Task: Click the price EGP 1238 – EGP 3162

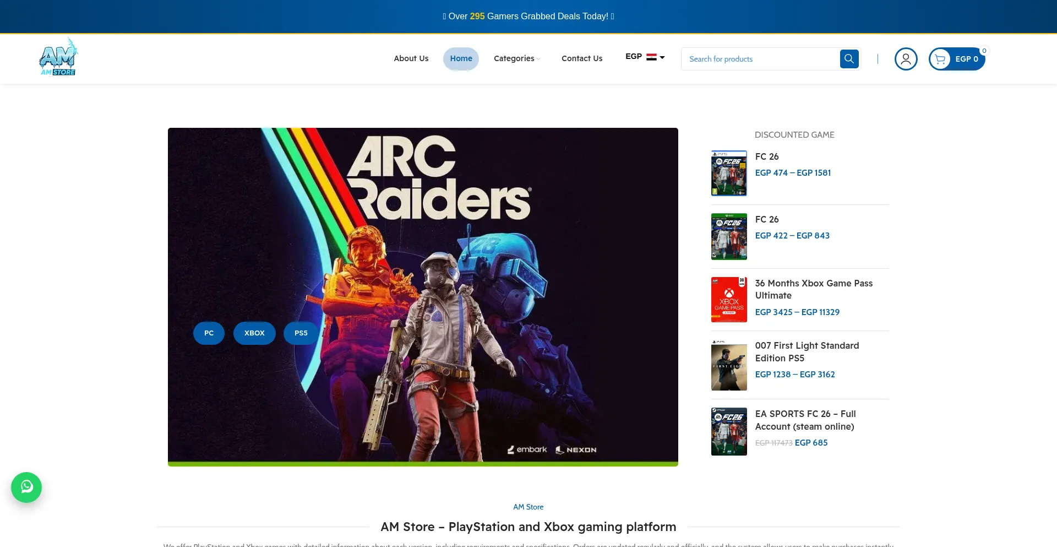Action: click(795, 375)
